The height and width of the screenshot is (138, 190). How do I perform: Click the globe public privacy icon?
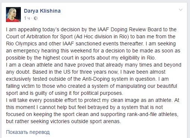36,18
